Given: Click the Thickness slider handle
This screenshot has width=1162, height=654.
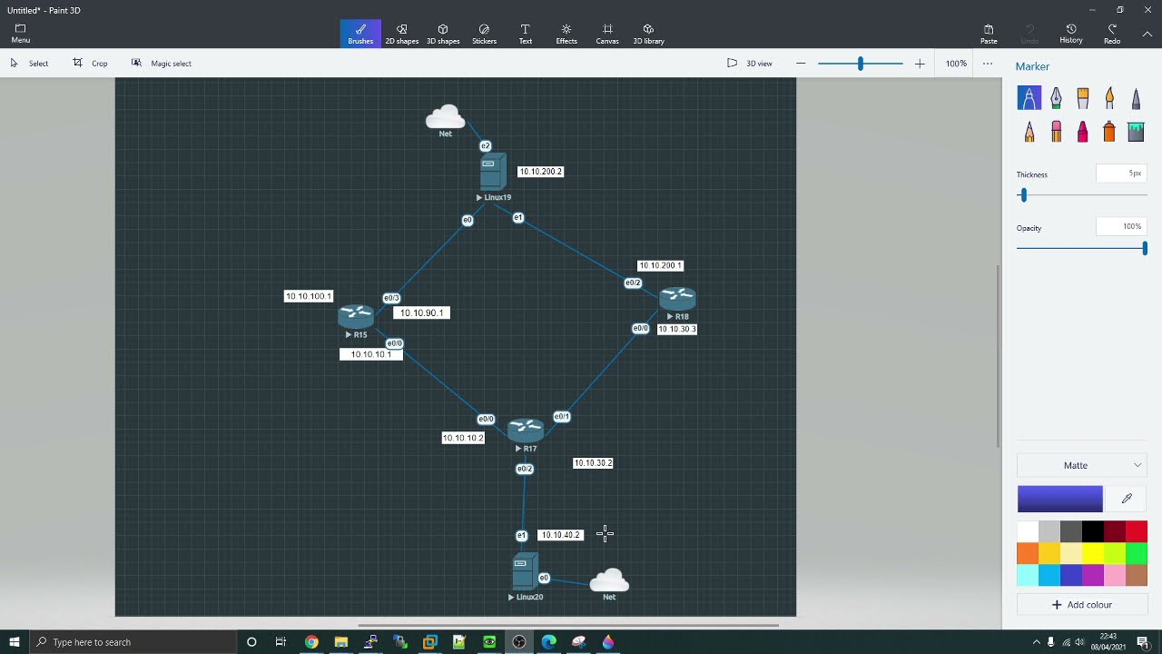Looking at the screenshot, I should [1023, 195].
